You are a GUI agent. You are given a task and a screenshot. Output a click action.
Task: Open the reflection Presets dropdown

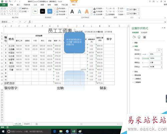[160, 50]
